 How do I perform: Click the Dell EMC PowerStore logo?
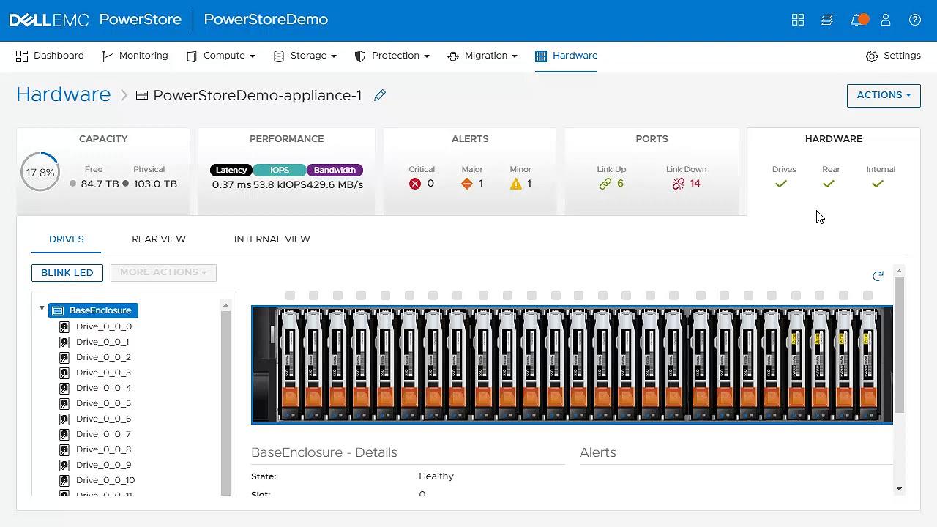pyautogui.click(x=95, y=20)
